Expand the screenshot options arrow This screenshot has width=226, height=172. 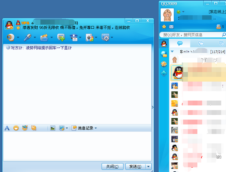(67, 128)
